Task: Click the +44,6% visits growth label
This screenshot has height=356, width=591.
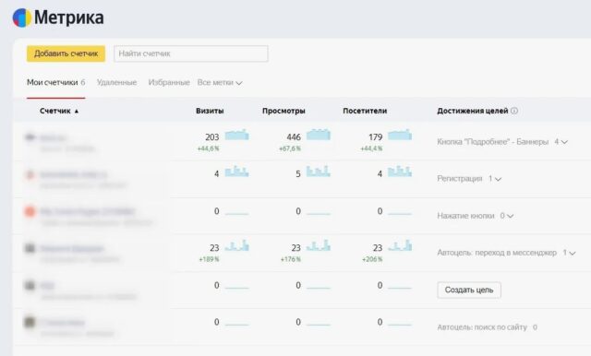Action: pos(208,148)
